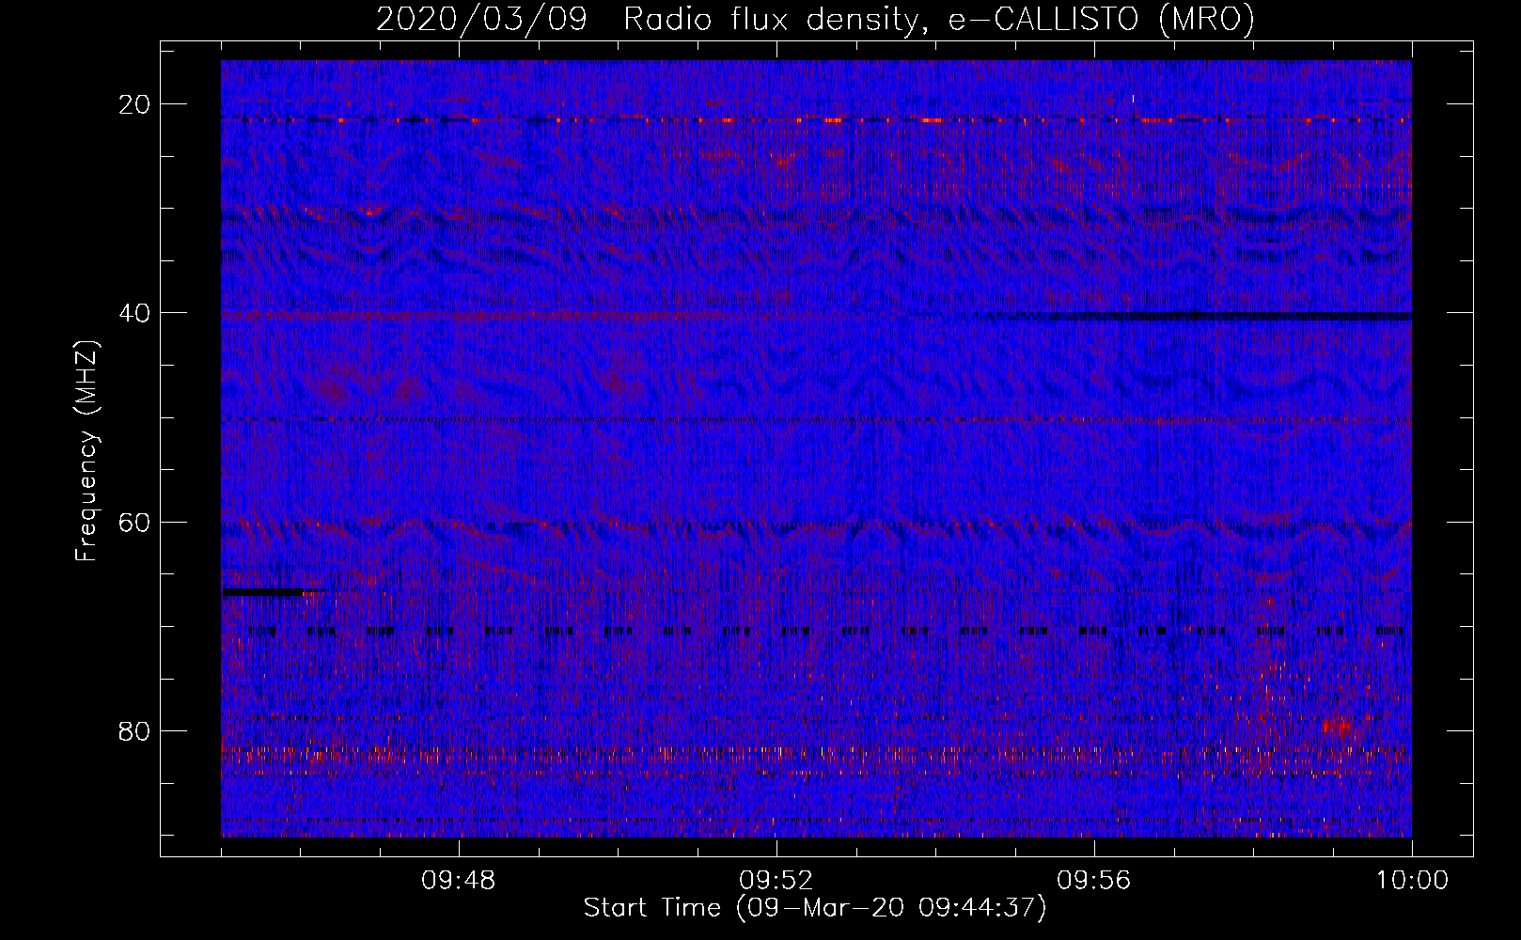Click the '09:52' time tick label
Image resolution: width=1521 pixels, height=940 pixels.
[776, 881]
